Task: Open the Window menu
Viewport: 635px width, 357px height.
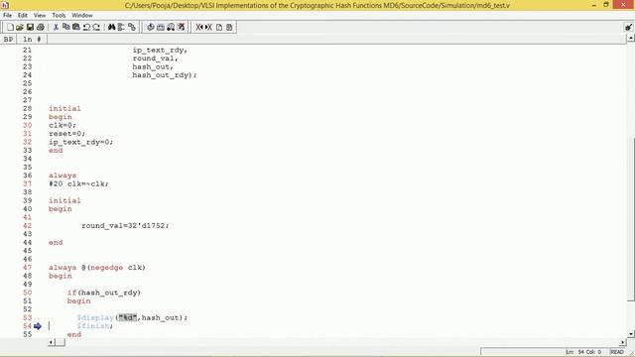Action: [82, 15]
